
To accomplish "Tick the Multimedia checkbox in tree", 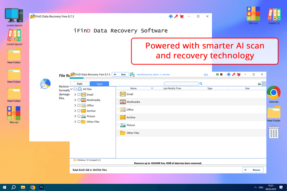I will [x=79, y=100].
